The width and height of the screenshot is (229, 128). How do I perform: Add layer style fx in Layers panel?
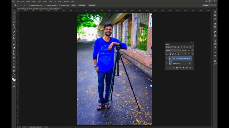coord(174,68)
